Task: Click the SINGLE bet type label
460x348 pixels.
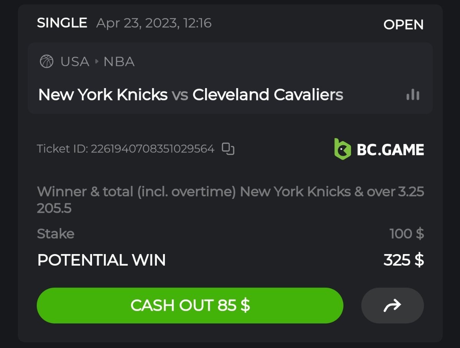Action: pyautogui.click(x=62, y=23)
